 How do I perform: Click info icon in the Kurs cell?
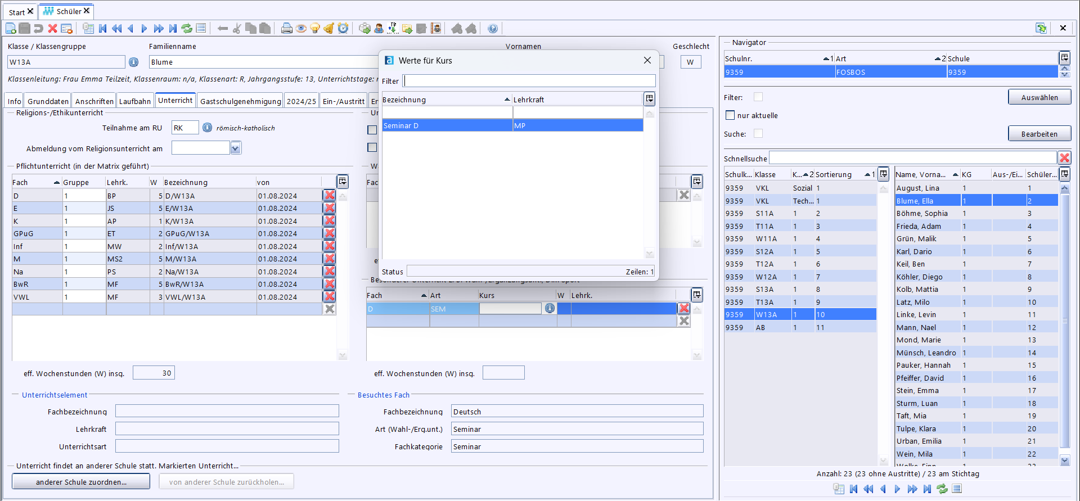tap(550, 308)
